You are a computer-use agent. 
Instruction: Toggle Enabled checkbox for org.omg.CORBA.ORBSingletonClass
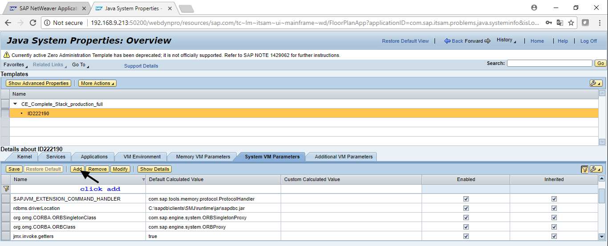point(466,218)
